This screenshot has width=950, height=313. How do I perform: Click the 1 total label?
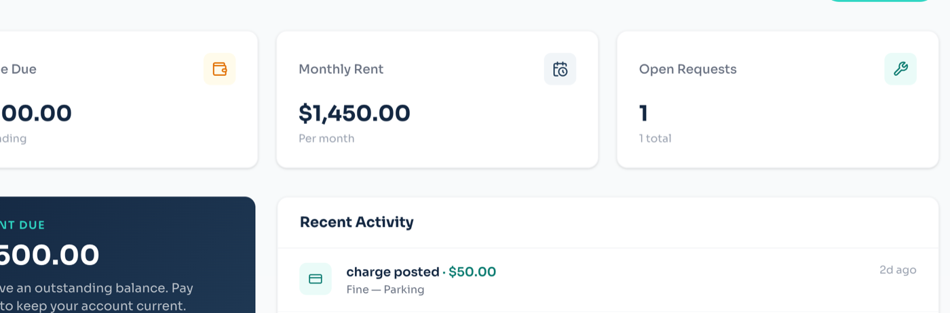click(x=655, y=138)
